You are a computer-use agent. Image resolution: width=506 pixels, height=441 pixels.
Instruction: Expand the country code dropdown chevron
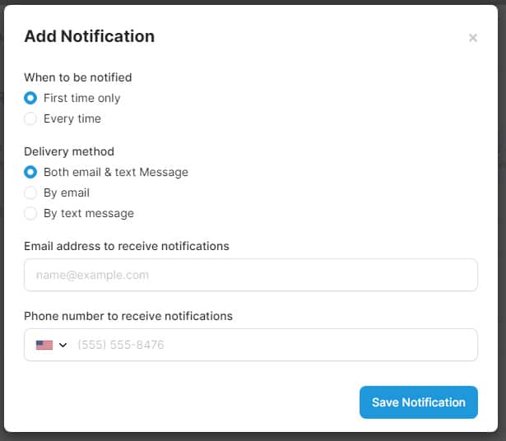pyautogui.click(x=63, y=345)
